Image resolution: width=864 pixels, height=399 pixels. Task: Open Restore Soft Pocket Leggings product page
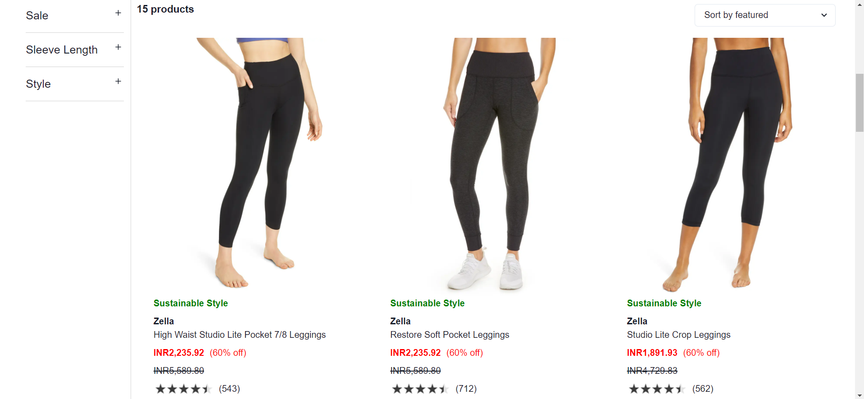pos(449,335)
